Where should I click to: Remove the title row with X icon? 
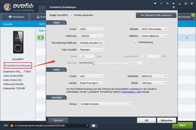[187, 38]
